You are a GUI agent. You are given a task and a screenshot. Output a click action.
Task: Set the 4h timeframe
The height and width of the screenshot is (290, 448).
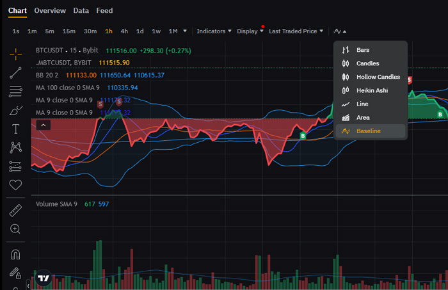[124, 31]
